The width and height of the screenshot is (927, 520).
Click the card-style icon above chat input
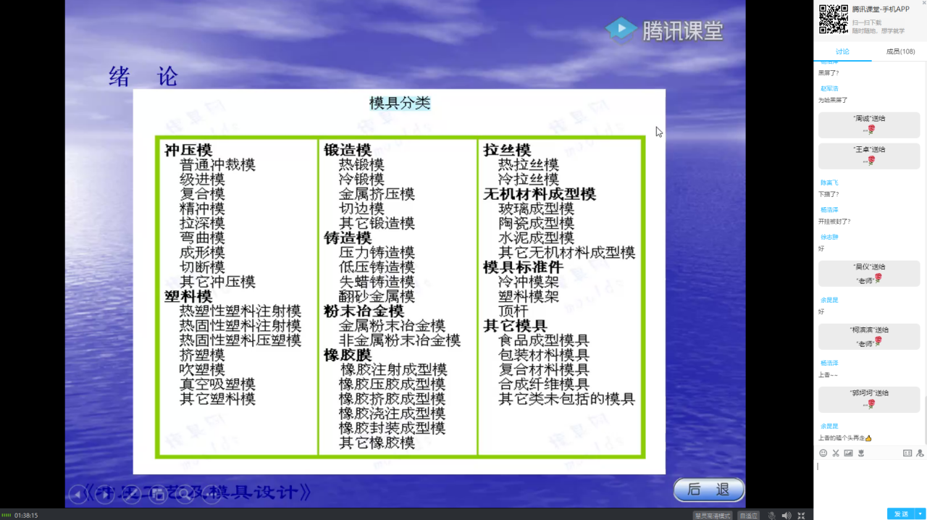coord(907,453)
